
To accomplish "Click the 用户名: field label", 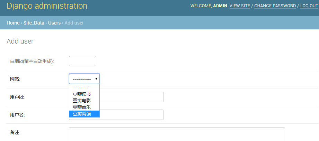I will tap(17, 115).
